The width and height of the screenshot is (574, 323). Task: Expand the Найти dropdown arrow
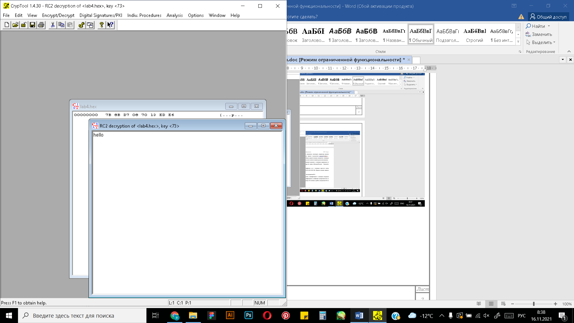pos(549,26)
